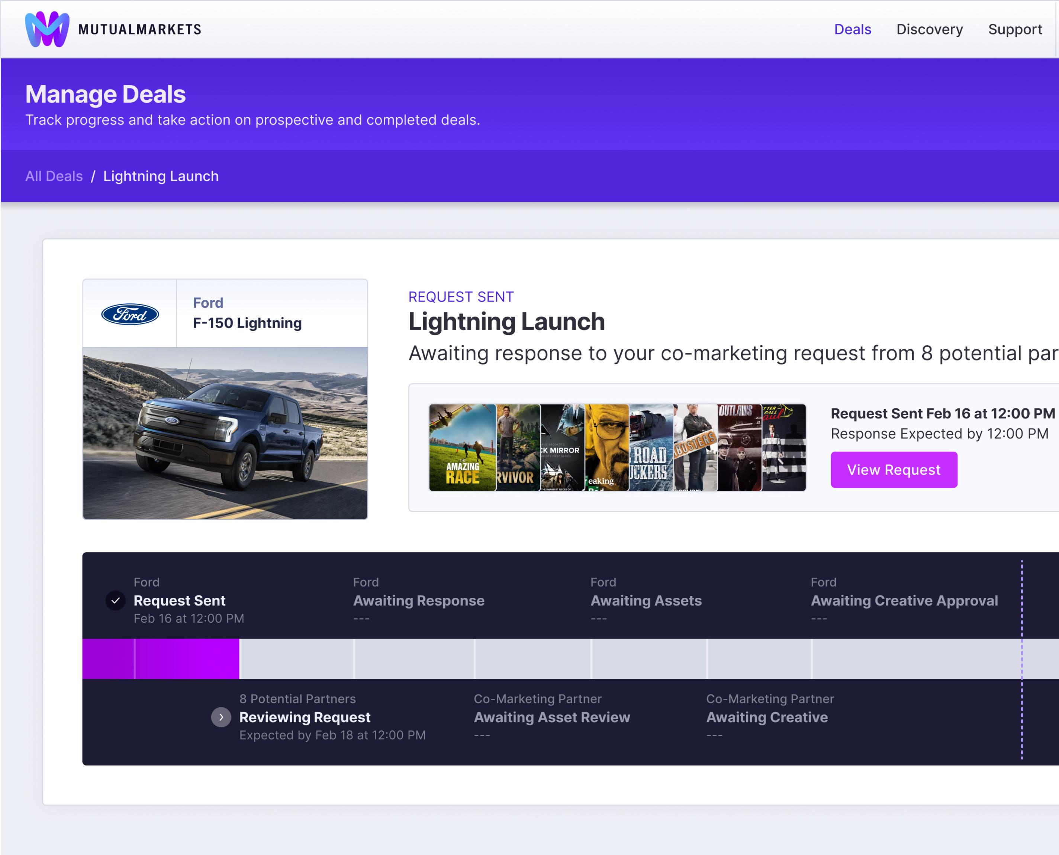Click the MUTUALMARKETS wordmark

140,29
